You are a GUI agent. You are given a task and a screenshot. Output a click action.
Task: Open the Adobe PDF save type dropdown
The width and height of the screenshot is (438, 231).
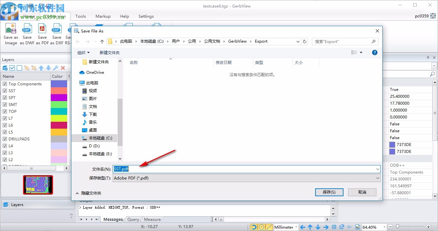377,178
